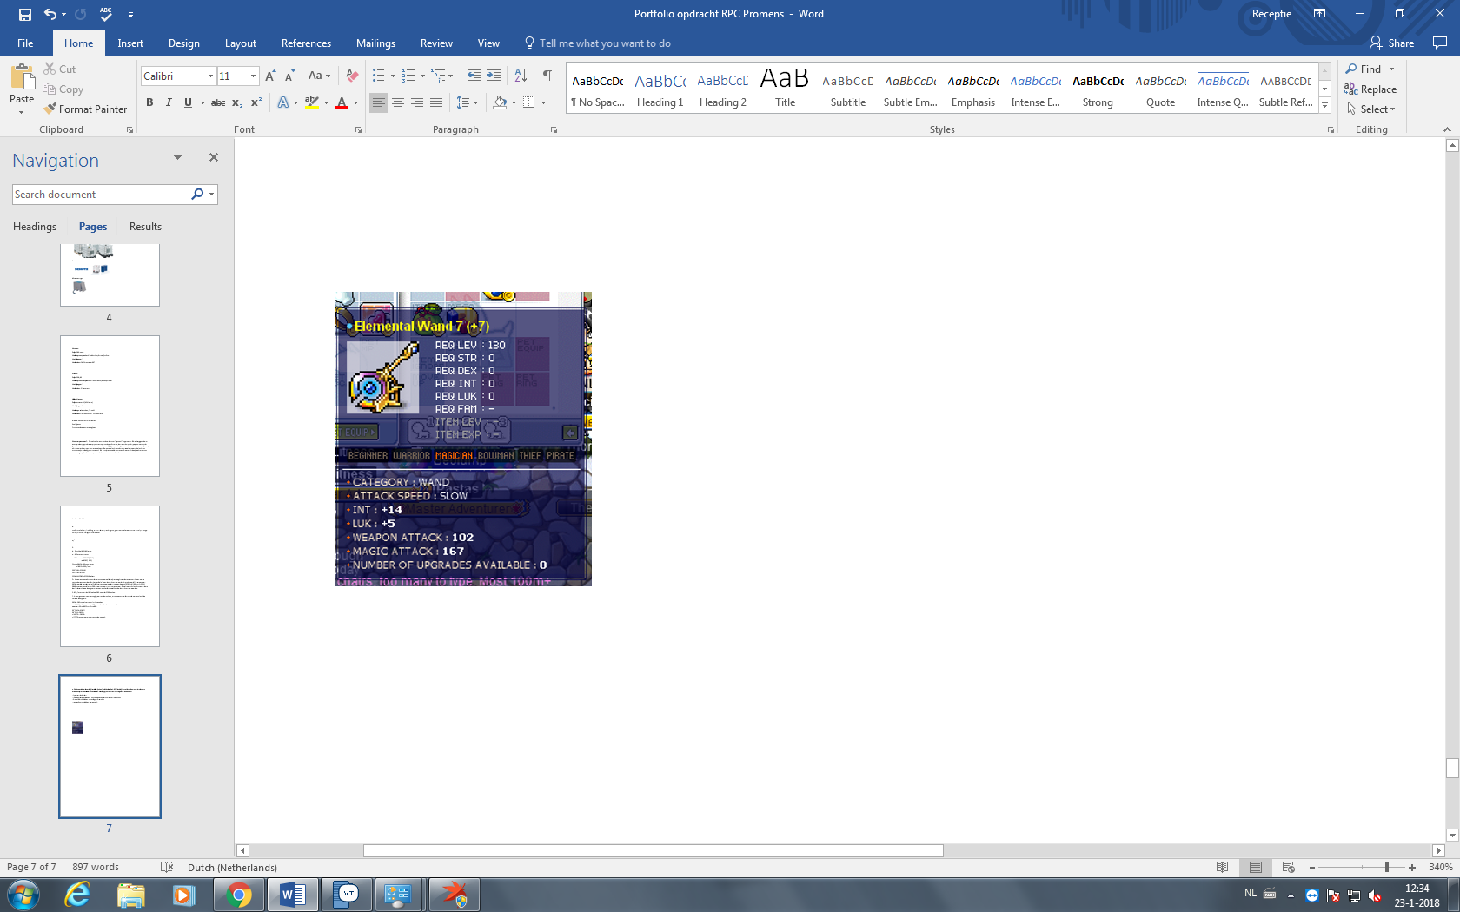The width and height of the screenshot is (1460, 912).
Task: Select the page 6 thumbnail
Action: 109,577
